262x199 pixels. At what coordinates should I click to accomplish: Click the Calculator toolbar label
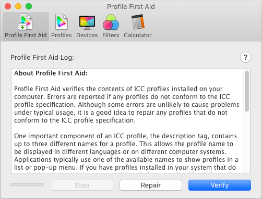[x=138, y=35]
